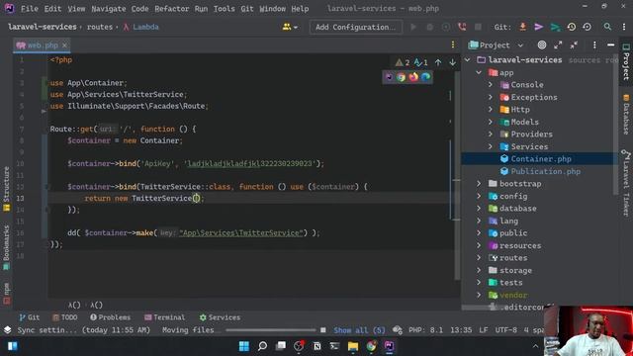
Task: Click the Moving files progress bar
Action: (270, 330)
